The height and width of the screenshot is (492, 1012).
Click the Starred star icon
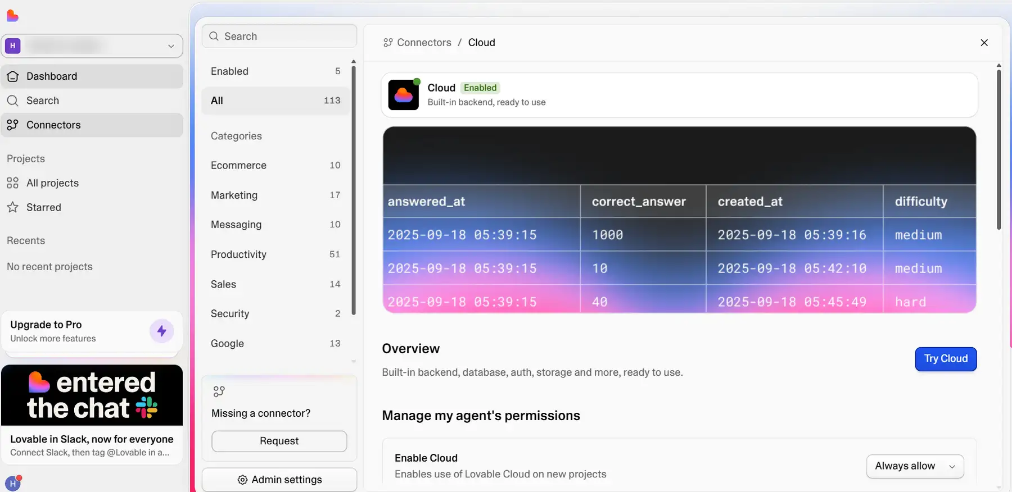pos(12,207)
